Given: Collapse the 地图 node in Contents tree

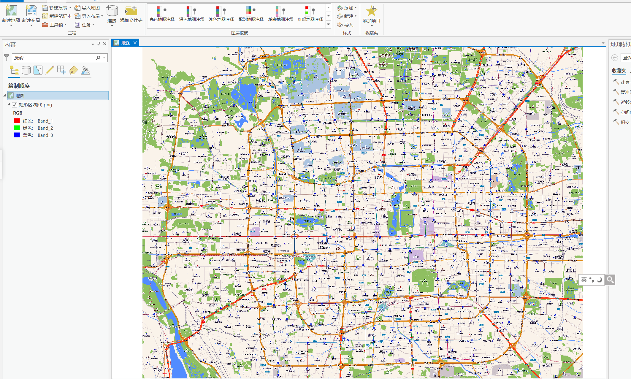Looking at the screenshot, I should [5, 95].
